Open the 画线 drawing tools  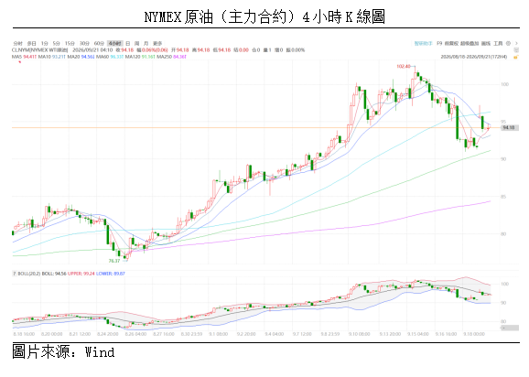[486, 44]
